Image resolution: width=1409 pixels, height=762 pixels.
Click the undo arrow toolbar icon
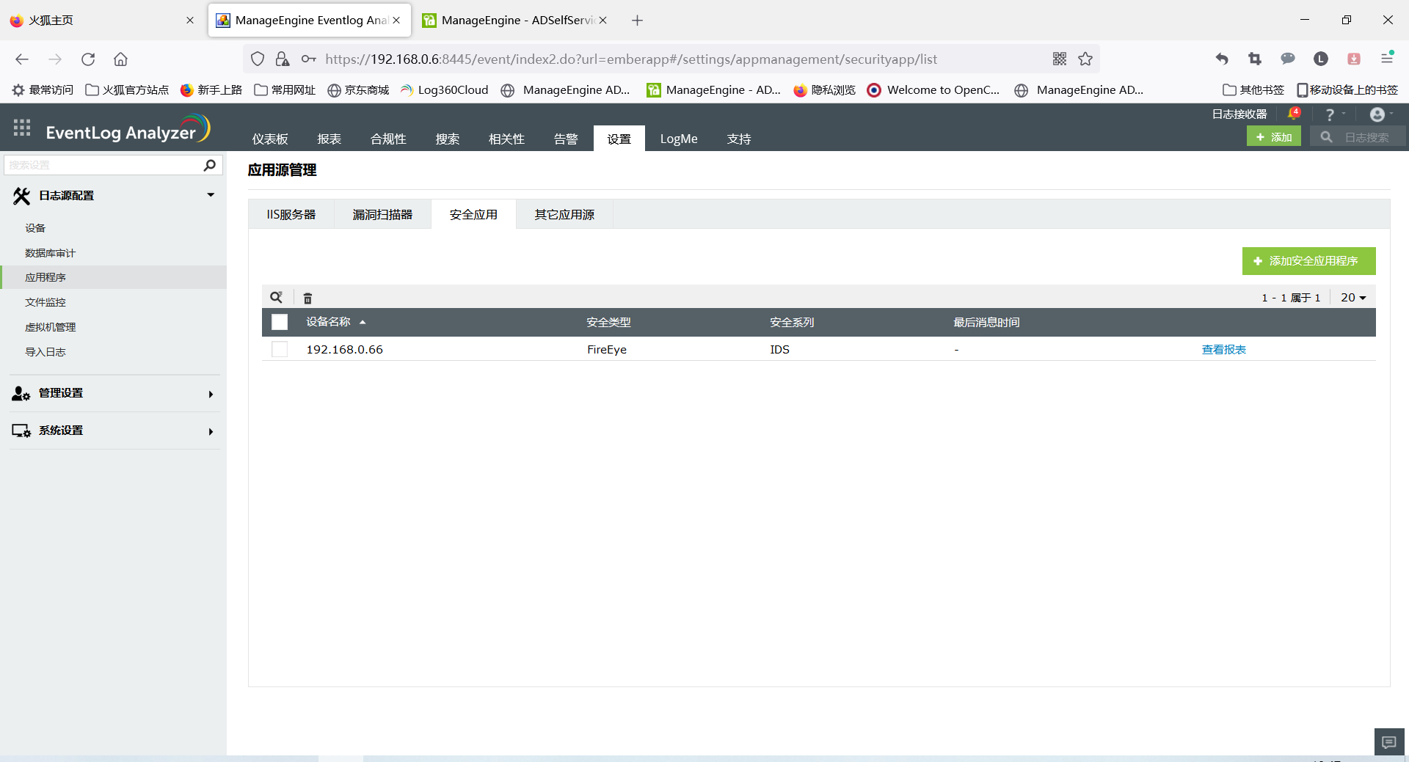point(1222,59)
